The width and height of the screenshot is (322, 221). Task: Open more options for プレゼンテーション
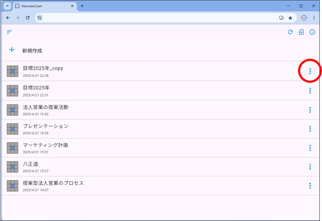point(310,129)
